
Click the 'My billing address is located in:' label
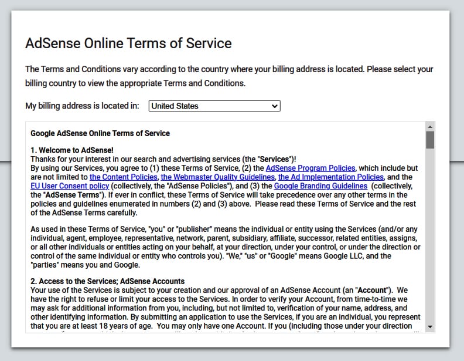82,106
